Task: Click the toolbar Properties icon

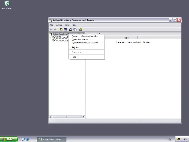Action: 71,29
